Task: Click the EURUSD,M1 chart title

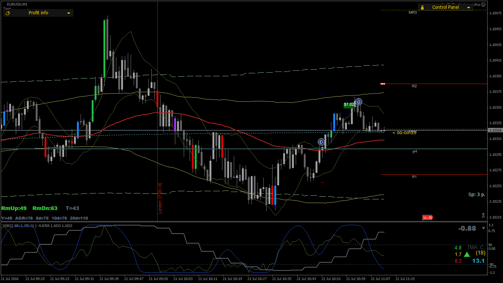Action: [17, 4]
